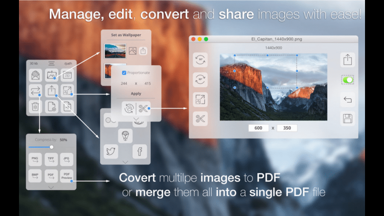
Task: Click the rotate image icon beside the scissors
Action: click(129, 108)
